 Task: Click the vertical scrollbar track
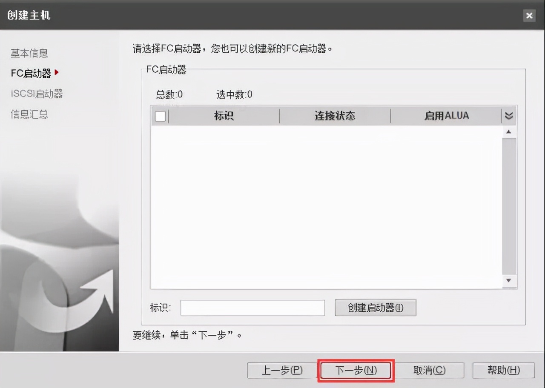(x=508, y=204)
